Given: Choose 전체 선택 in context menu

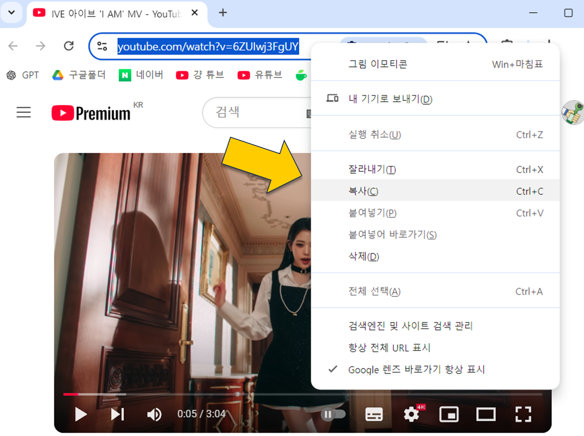Looking at the screenshot, I should click(x=435, y=291).
